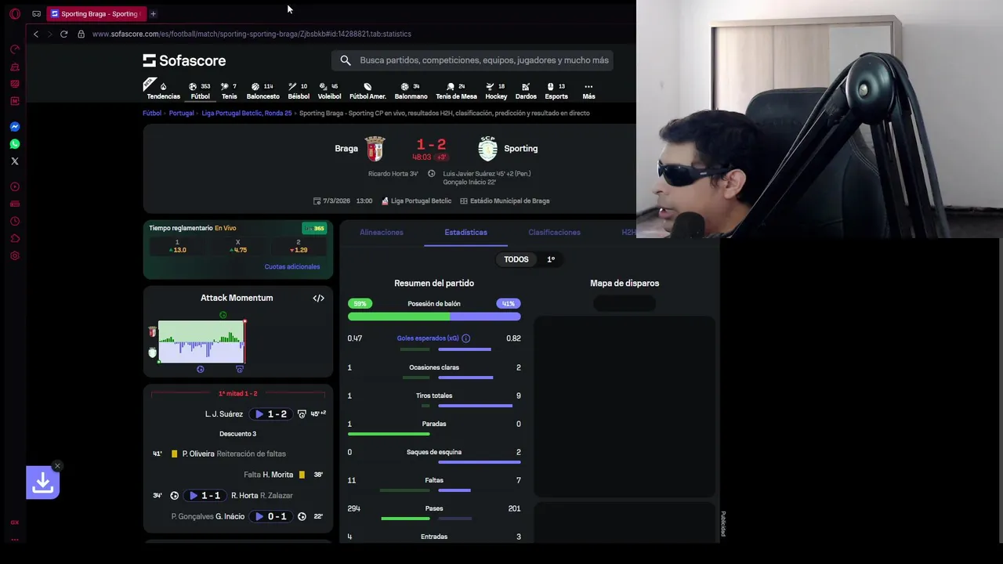The image size is (1003, 564).
Task: Open the Voleibol sport category
Action: (329, 91)
